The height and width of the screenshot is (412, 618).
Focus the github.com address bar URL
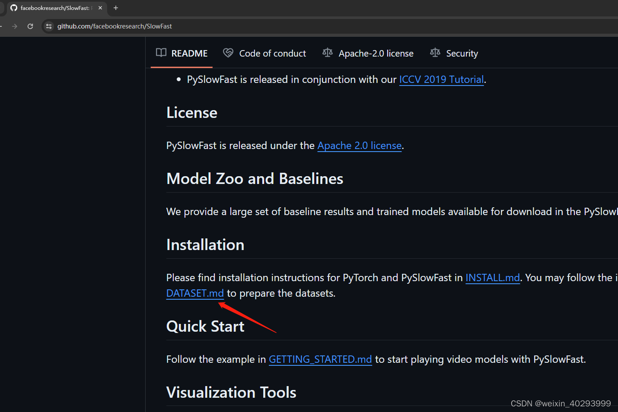115,26
